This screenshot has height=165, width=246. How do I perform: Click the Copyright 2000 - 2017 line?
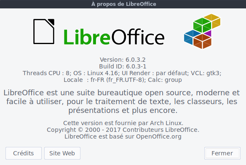(x=123, y=130)
